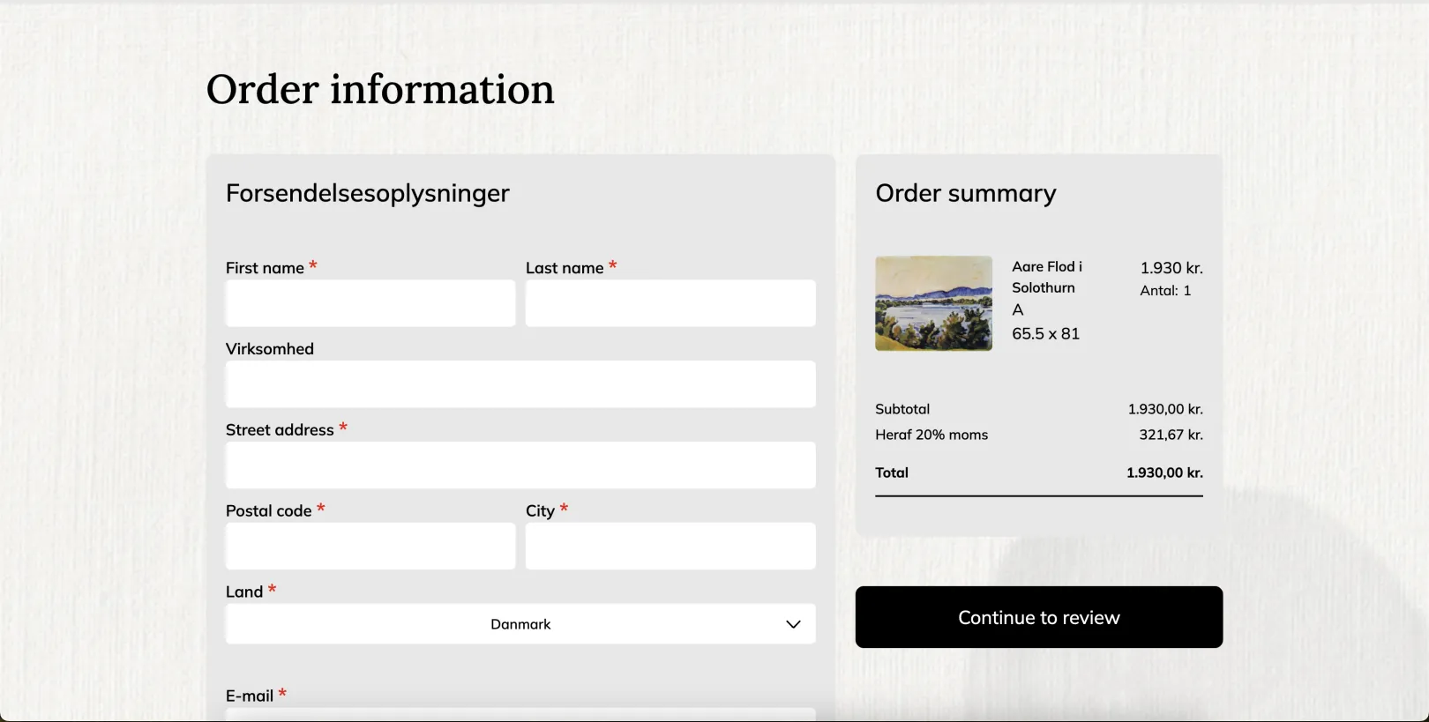Click the Forsendelsesoplysninger heading

click(368, 194)
